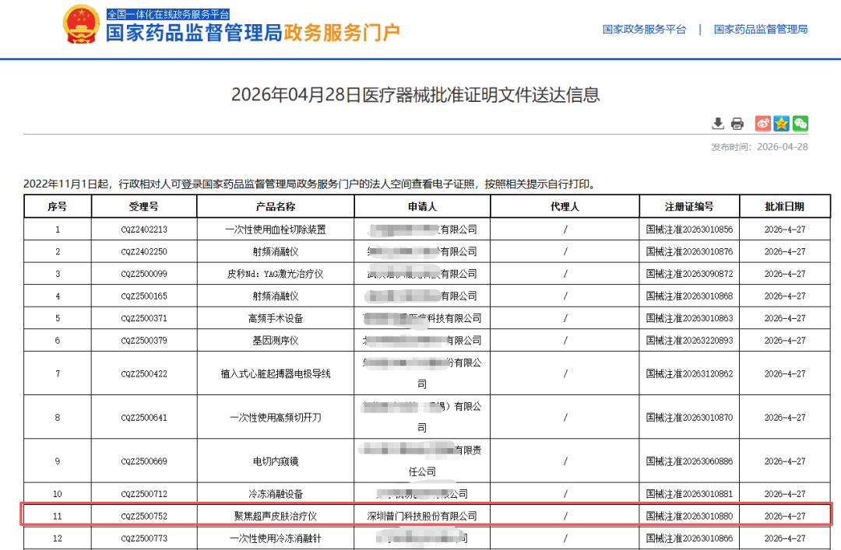841x550 pixels.
Task: Click the 注册证编号 column header
Action: pos(689,206)
